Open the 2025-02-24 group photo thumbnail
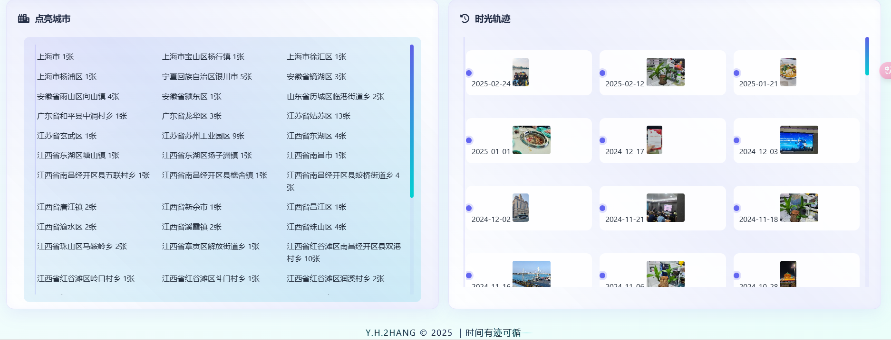 pyautogui.click(x=520, y=72)
